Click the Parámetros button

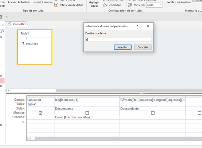pyautogui.click(x=184, y=2)
